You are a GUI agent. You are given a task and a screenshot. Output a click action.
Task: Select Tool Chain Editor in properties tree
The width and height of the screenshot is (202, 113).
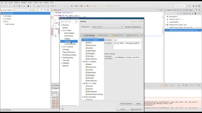point(70,44)
